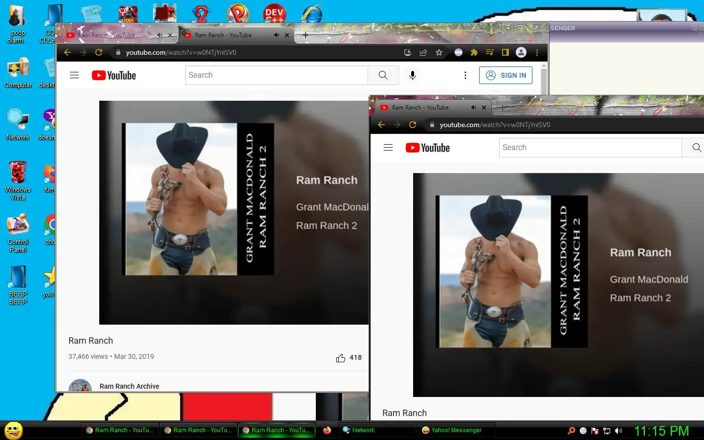Image resolution: width=704 pixels, height=440 pixels.
Task: Click the video player in the front window
Action: pyautogui.click(x=558, y=285)
